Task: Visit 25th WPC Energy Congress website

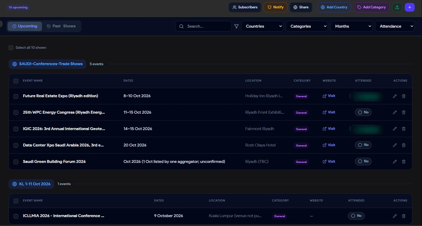Action: pyautogui.click(x=329, y=112)
